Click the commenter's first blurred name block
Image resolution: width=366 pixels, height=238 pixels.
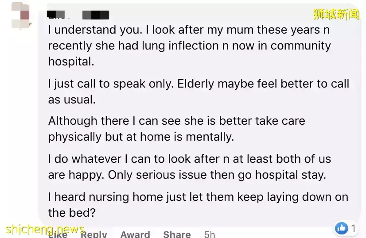click(x=56, y=15)
